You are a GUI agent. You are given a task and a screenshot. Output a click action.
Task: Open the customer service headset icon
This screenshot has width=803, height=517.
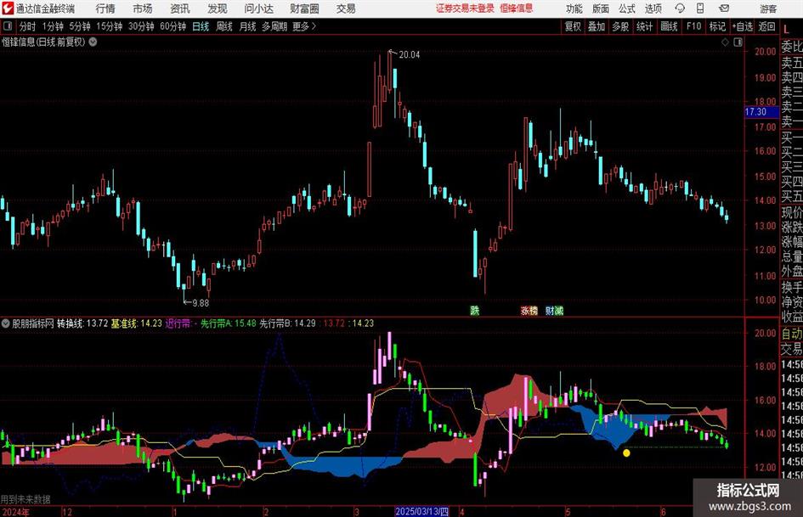click(x=680, y=8)
